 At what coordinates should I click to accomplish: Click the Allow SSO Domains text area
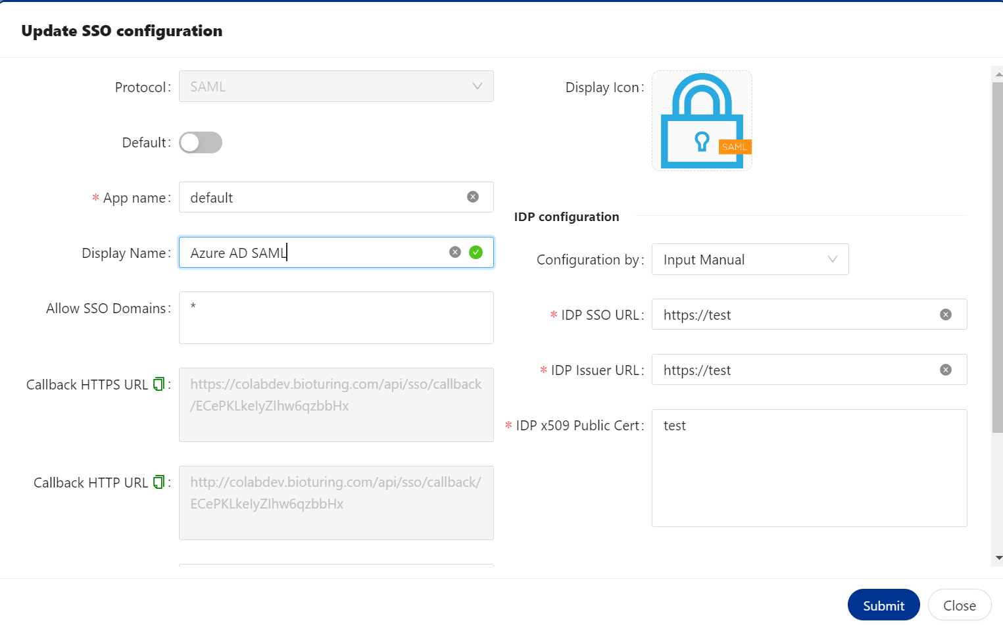pyautogui.click(x=336, y=318)
